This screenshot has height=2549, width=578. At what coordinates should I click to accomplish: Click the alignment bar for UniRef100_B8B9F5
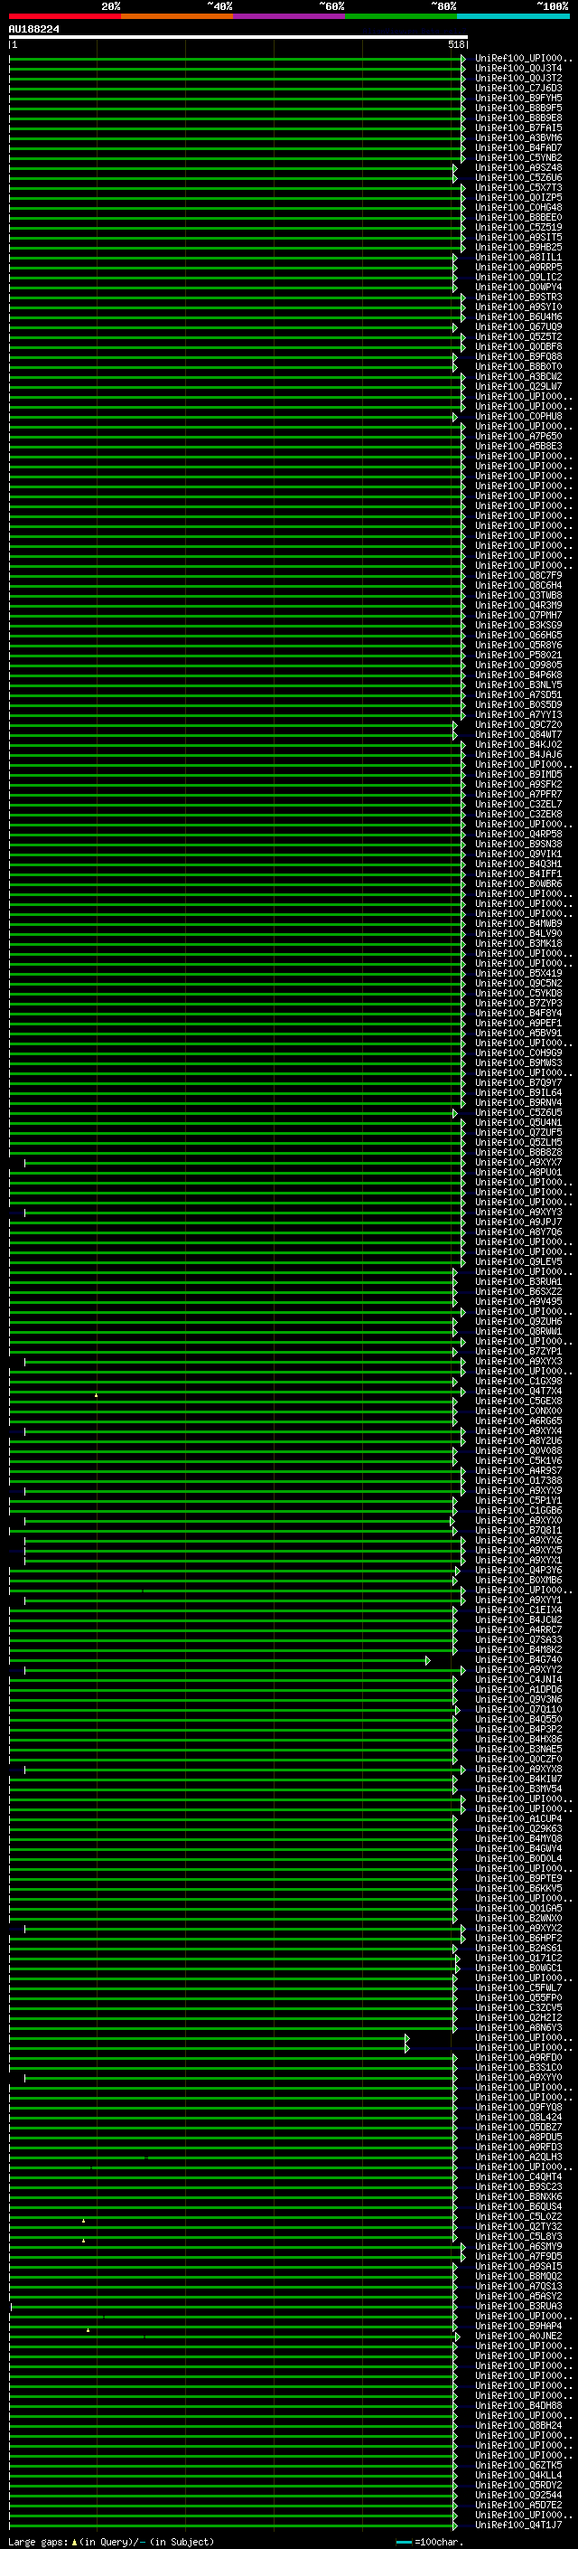pyautogui.click(x=238, y=108)
